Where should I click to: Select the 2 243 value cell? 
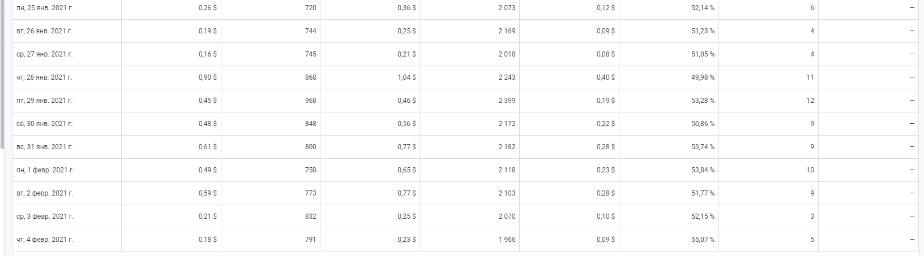(x=507, y=77)
